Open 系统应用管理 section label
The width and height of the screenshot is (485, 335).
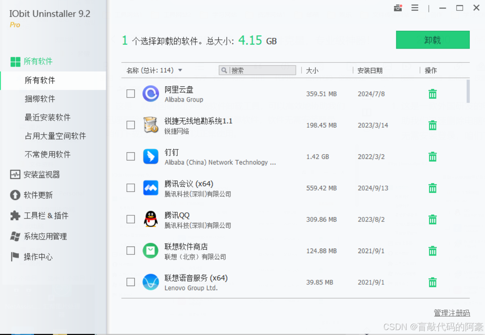pyautogui.click(x=45, y=236)
